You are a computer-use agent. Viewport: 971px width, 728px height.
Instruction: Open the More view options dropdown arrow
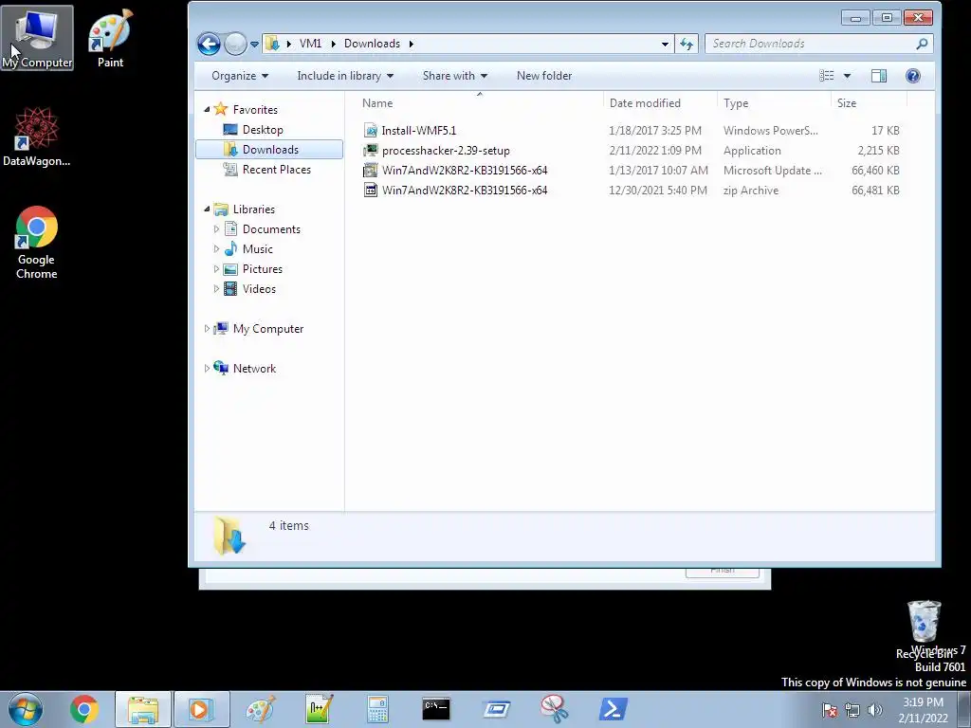tap(847, 76)
